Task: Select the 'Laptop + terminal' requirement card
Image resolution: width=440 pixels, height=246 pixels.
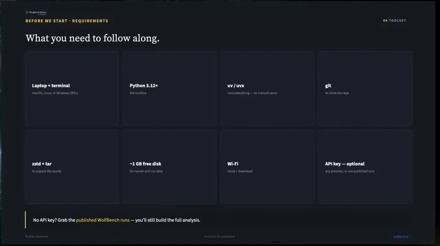Action: [x=72, y=88]
